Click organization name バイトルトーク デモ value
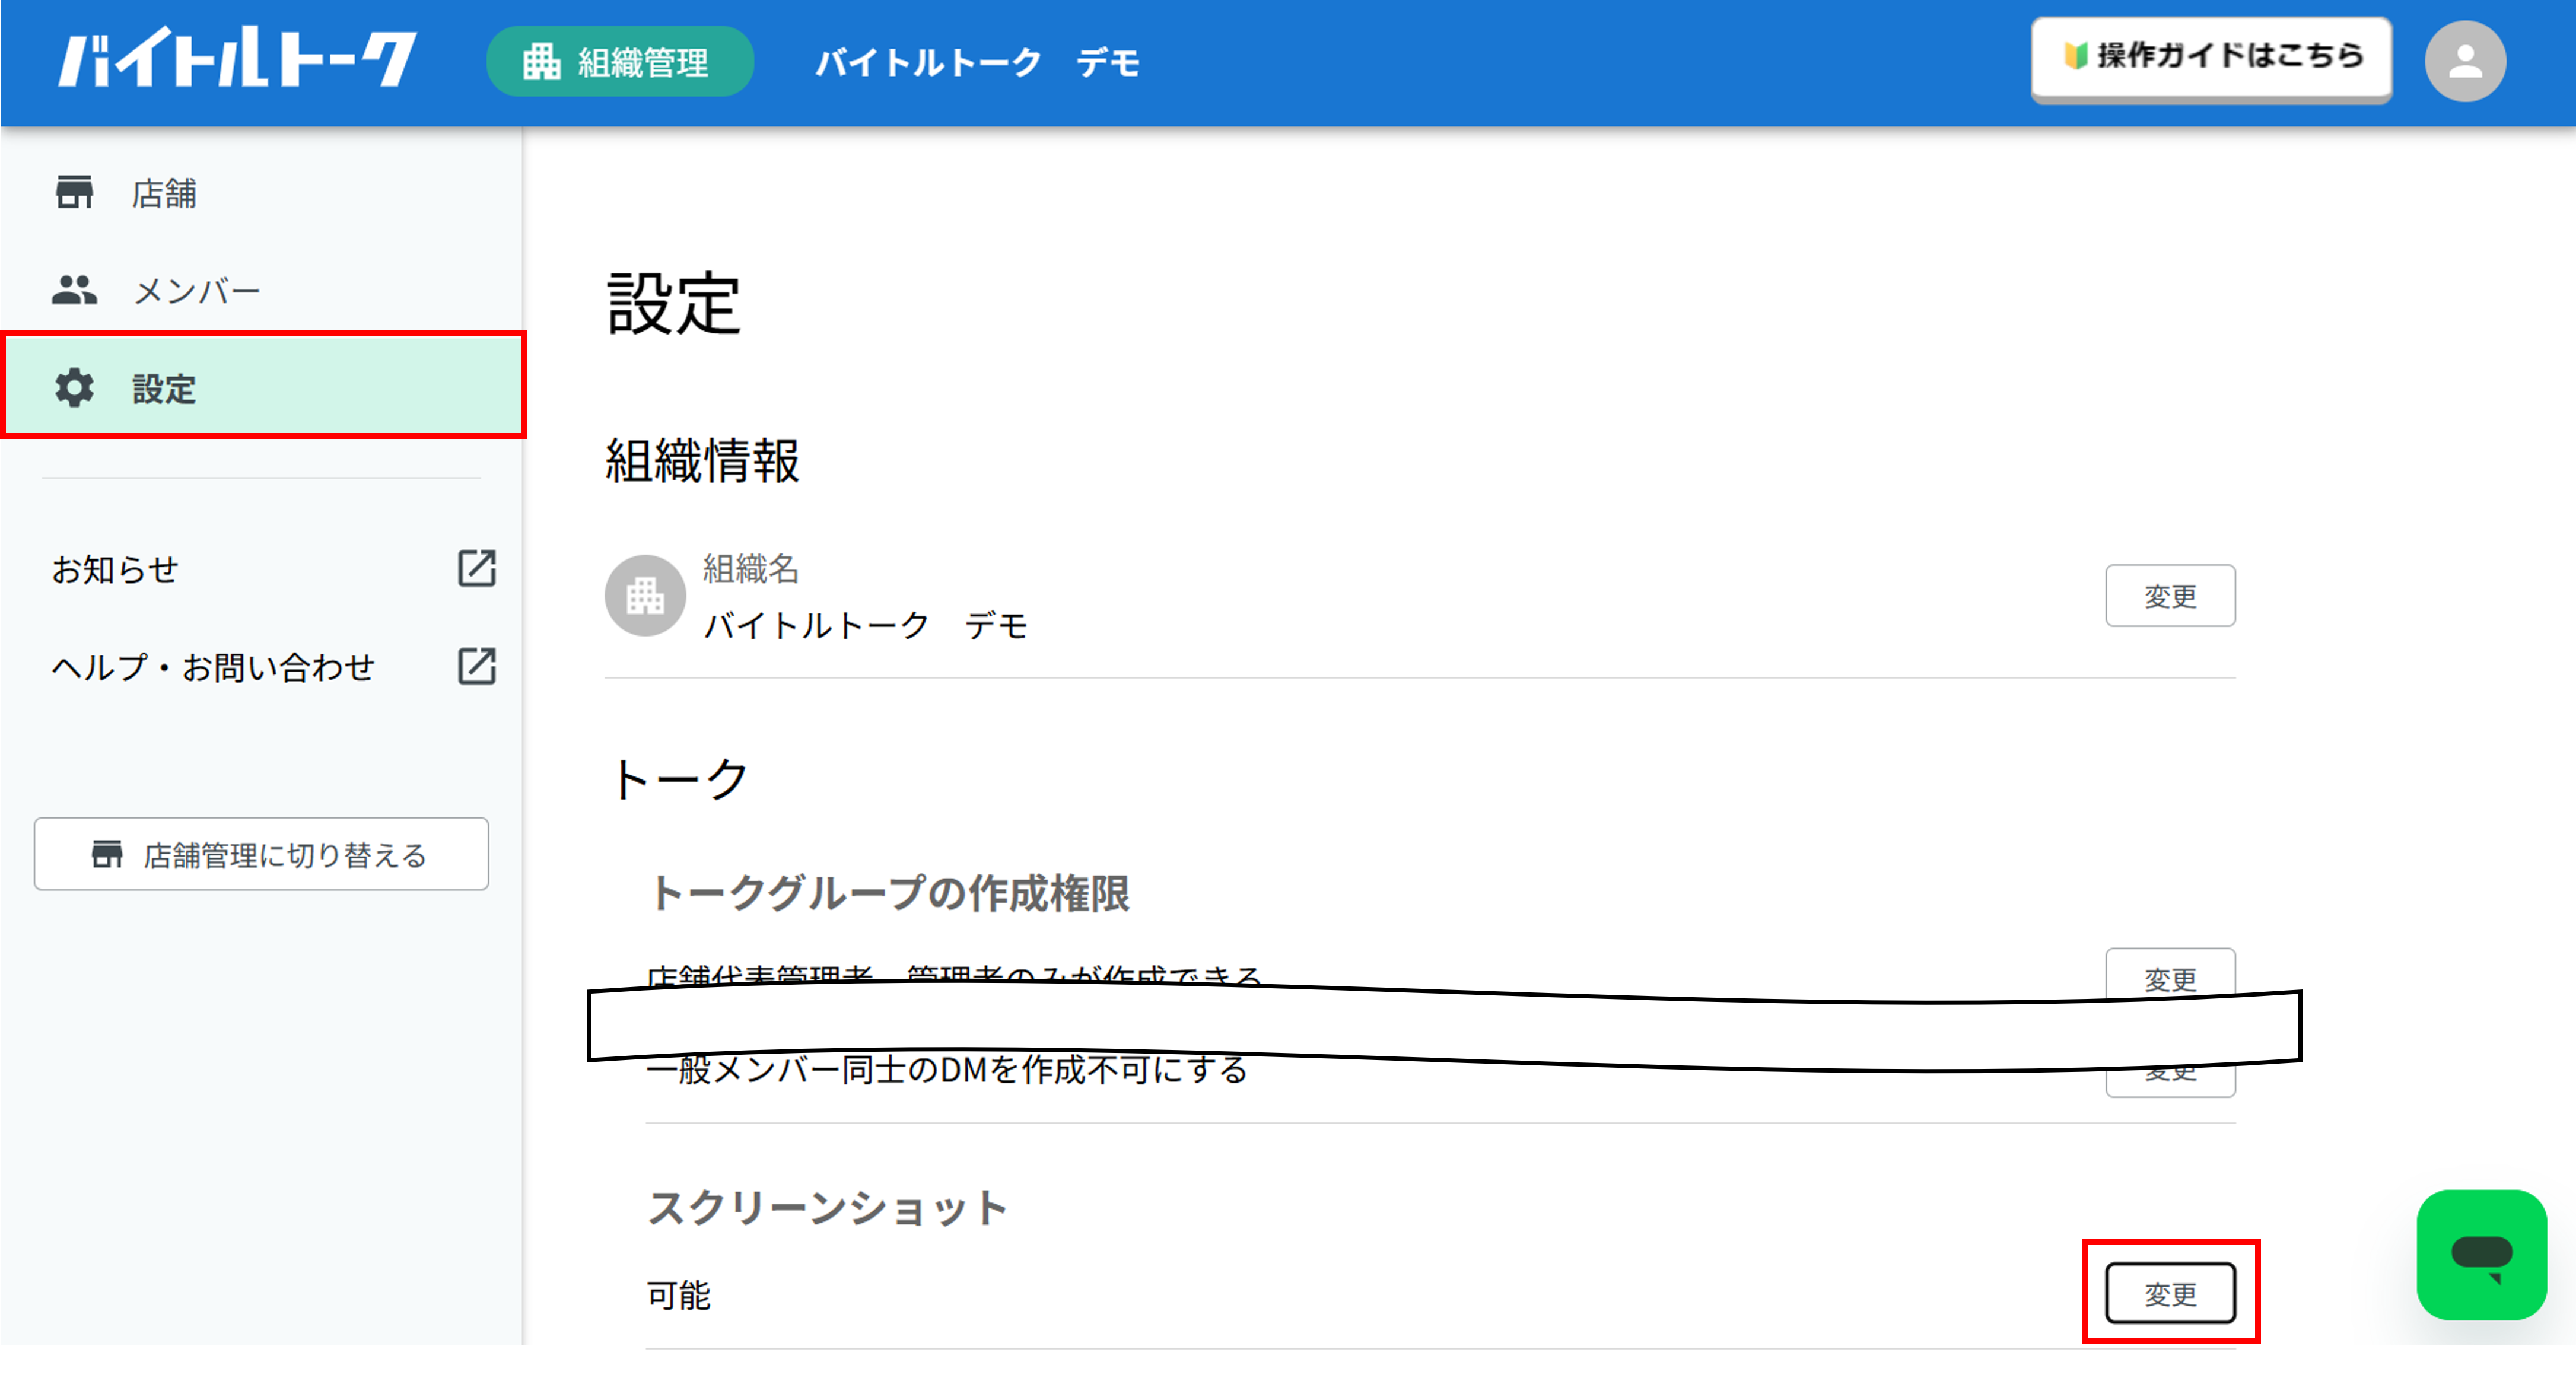 pos(866,626)
